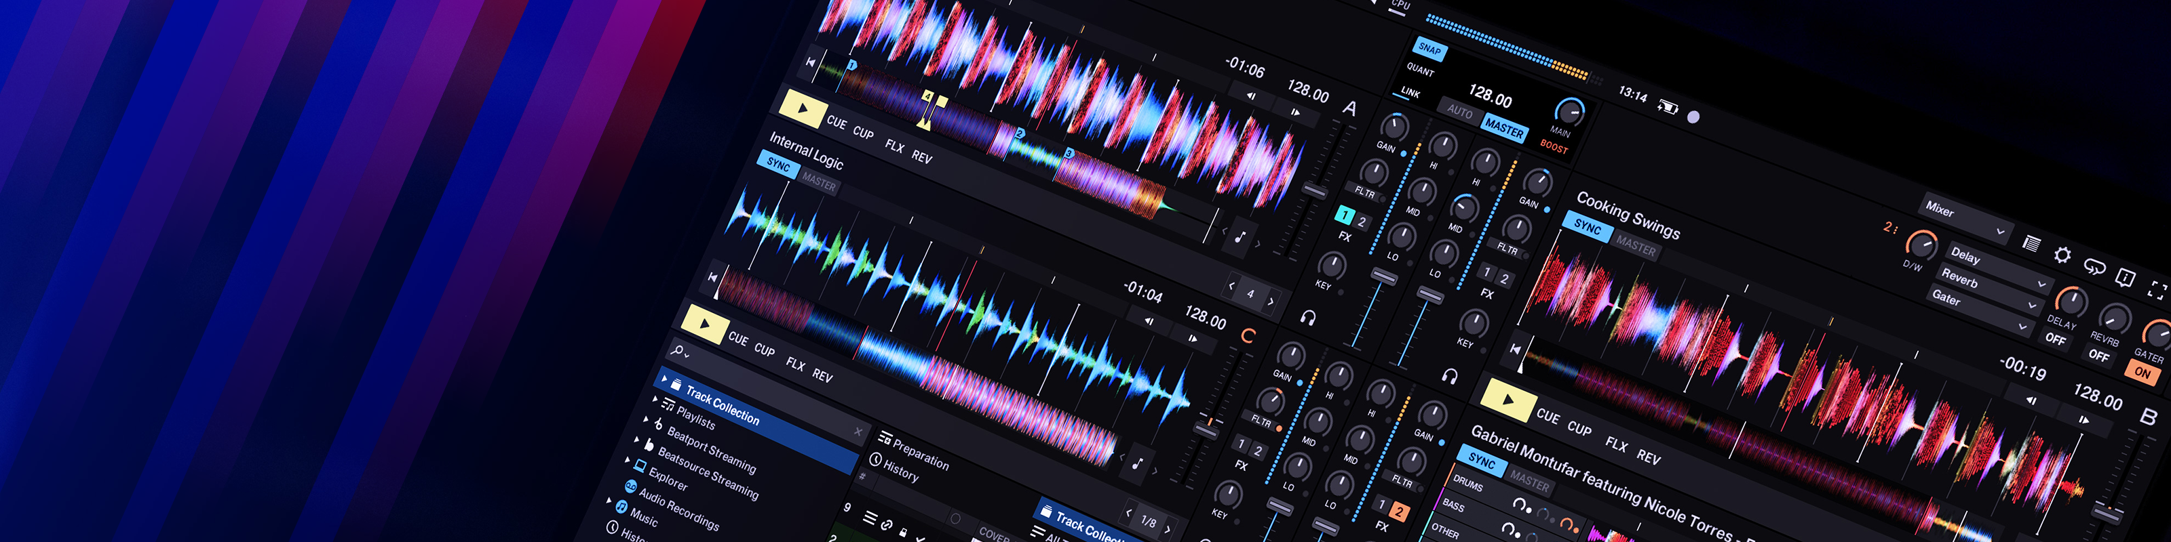
Task: Click the headphone cue icon beside loop size 4
Action: point(1308,317)
